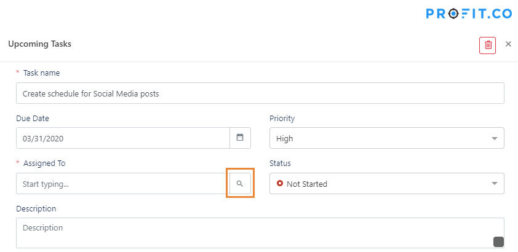
Task: Click the Upcoming Tasks heading
Action: [39, 44]
